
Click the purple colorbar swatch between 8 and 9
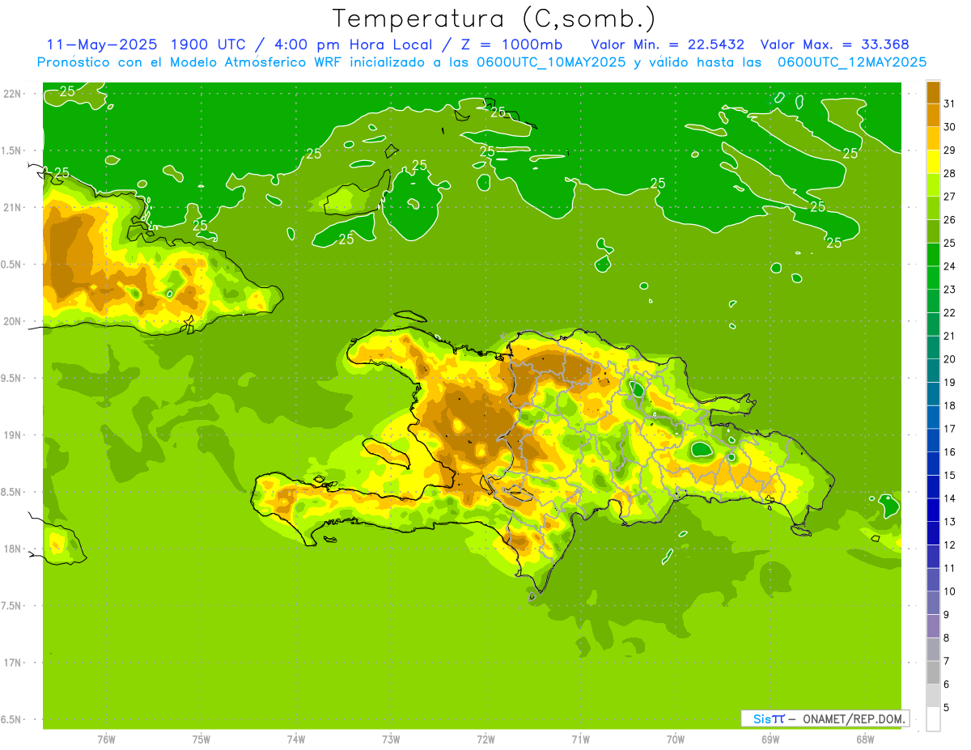click(933, 626)
